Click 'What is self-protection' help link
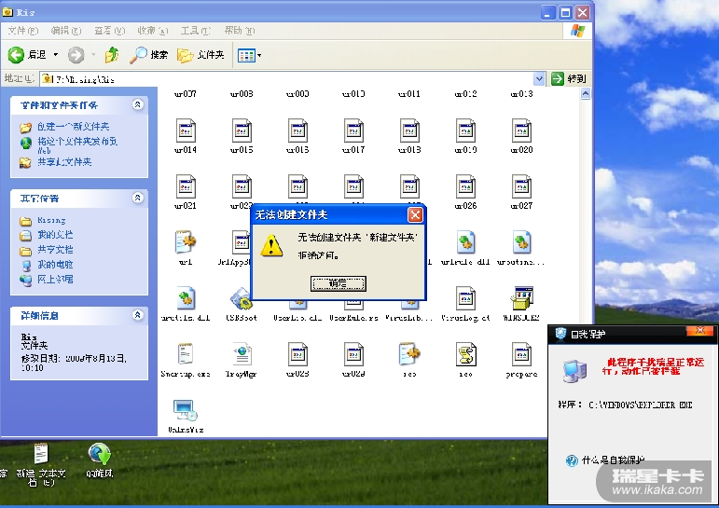This screenshot has height=508, width=719. 612,460
